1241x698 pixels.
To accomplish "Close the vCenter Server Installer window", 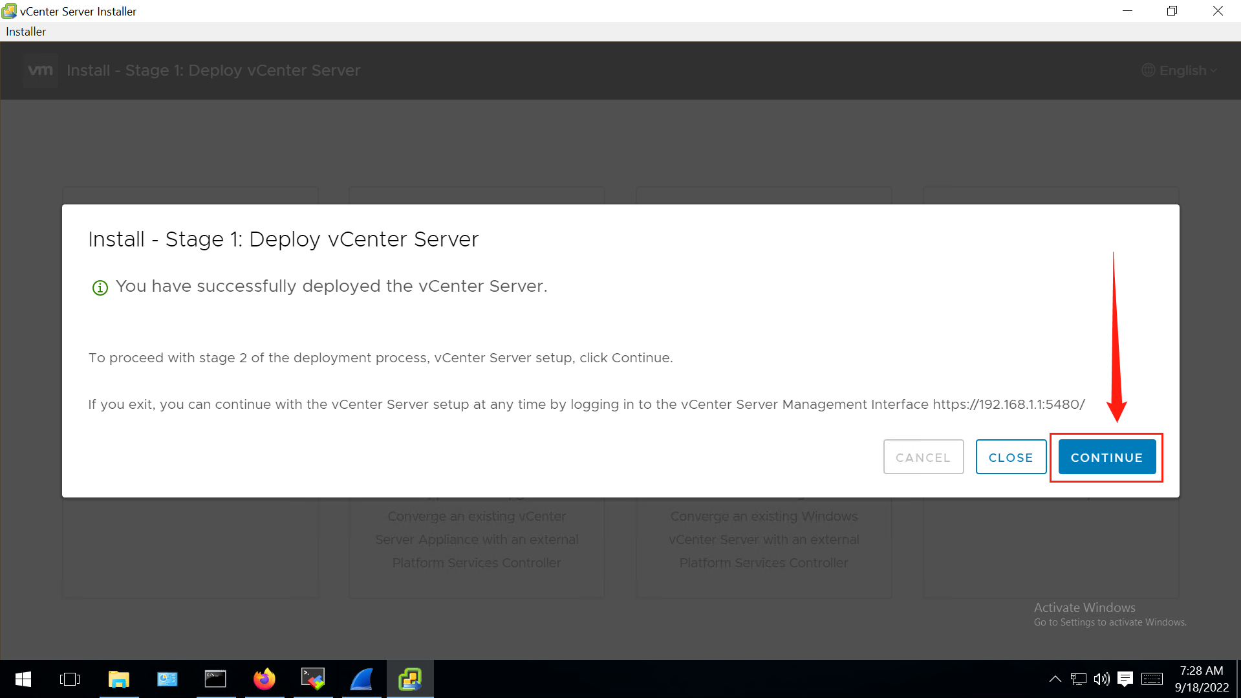I will click(x=1218, y=11).
